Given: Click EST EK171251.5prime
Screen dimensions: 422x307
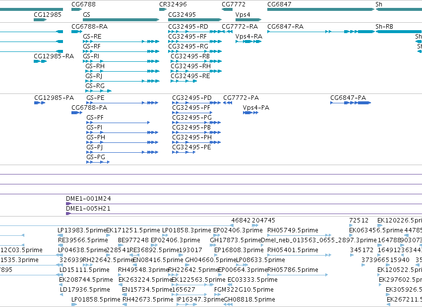Looking at the screenshot, I should click(x=109, y=235).
